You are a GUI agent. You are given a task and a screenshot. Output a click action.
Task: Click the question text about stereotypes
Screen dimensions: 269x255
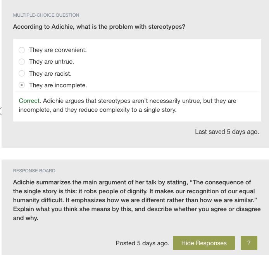tap(99, 27)
